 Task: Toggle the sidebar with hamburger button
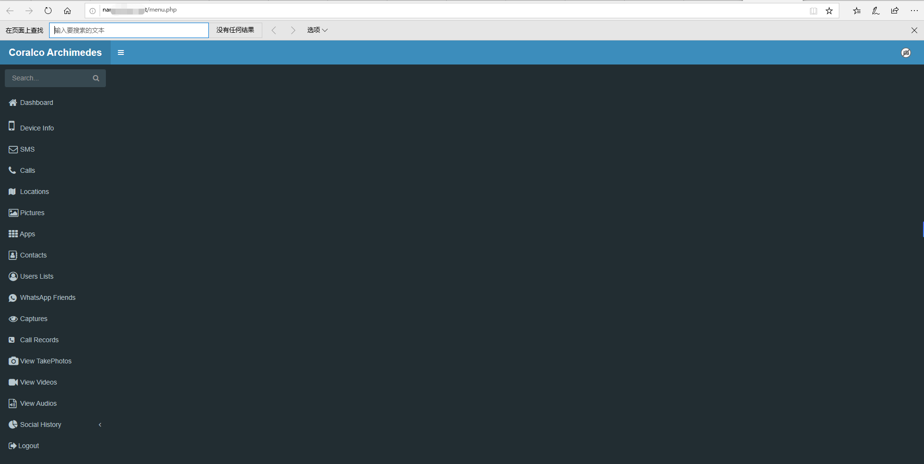(121, 52)
